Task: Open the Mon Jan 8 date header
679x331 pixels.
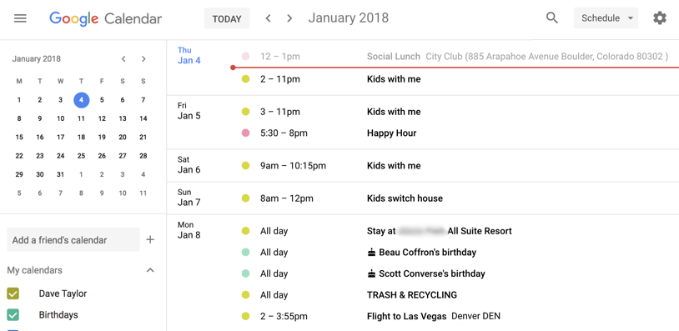Action: (x=189, y=230)
